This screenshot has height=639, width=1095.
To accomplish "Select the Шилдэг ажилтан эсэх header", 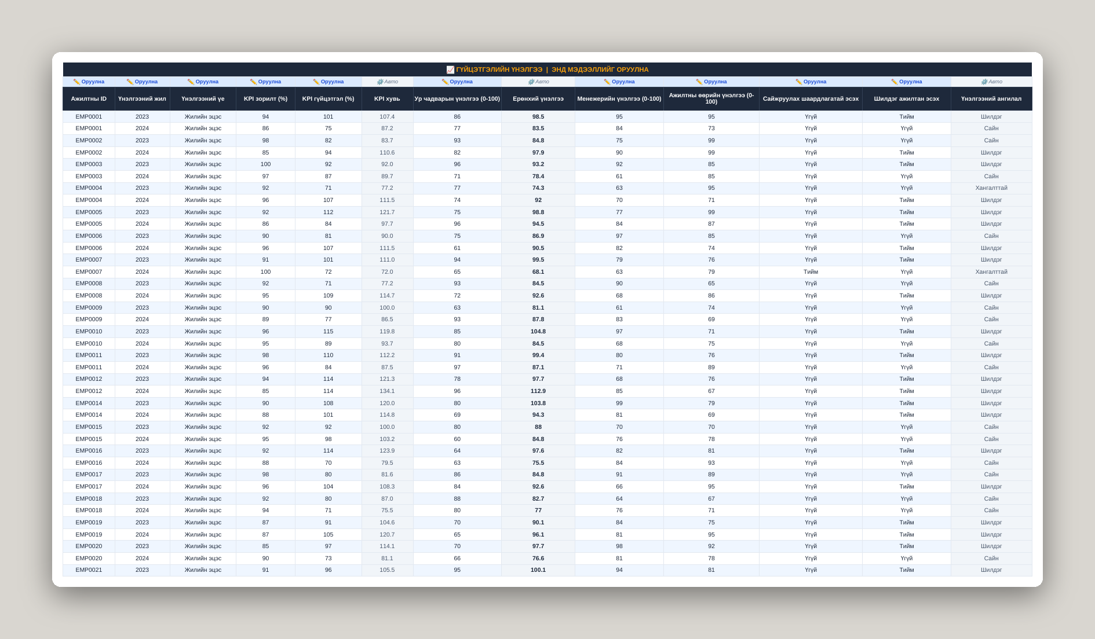I will click(x=907, y=99).
